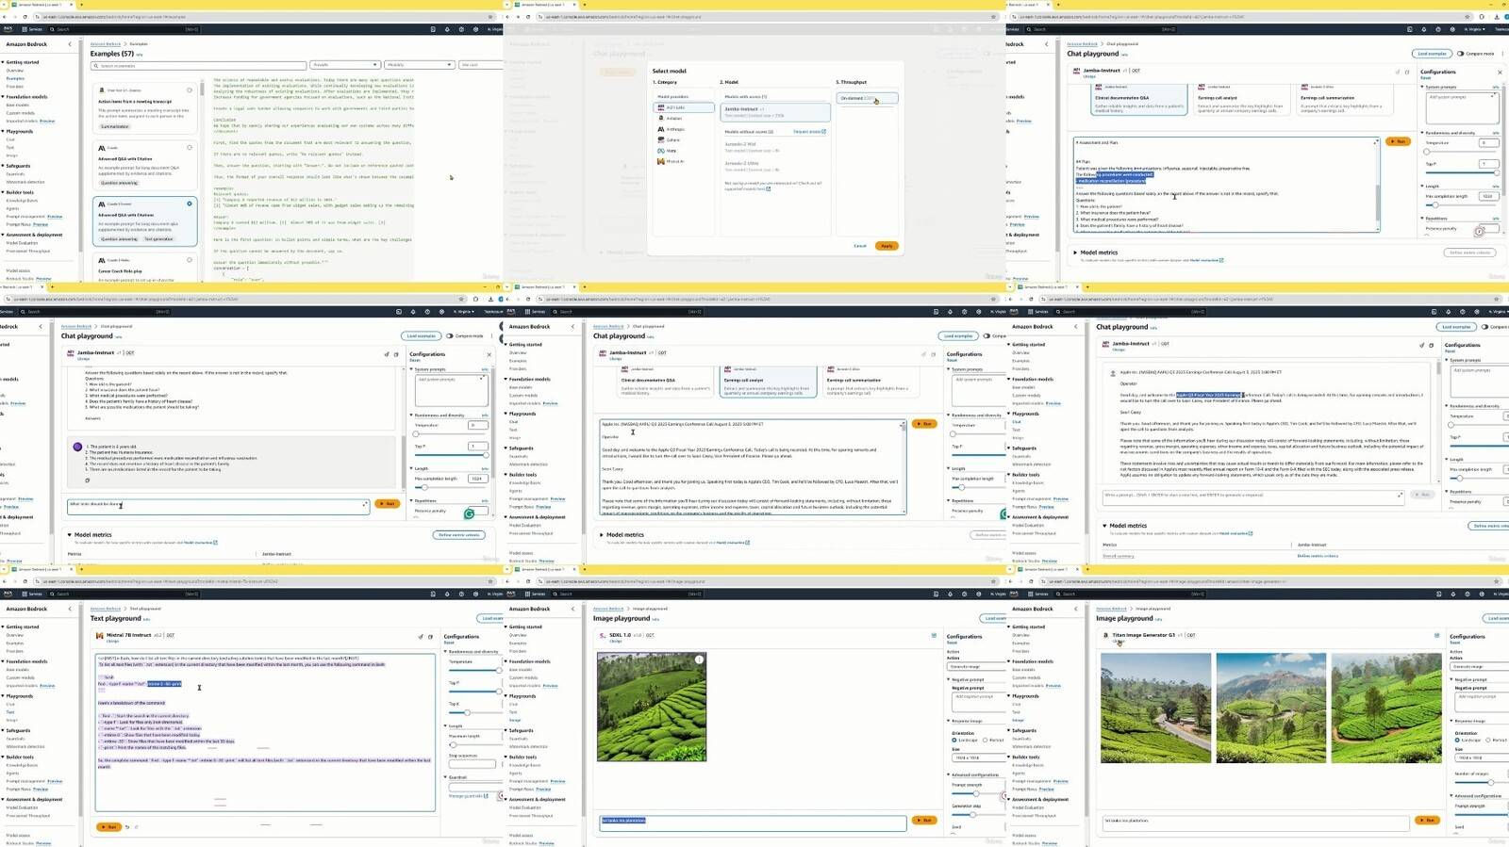Click Cancel in Select model dialog
This screenshot has width=1509, height=847.
(x=860, y=246)
